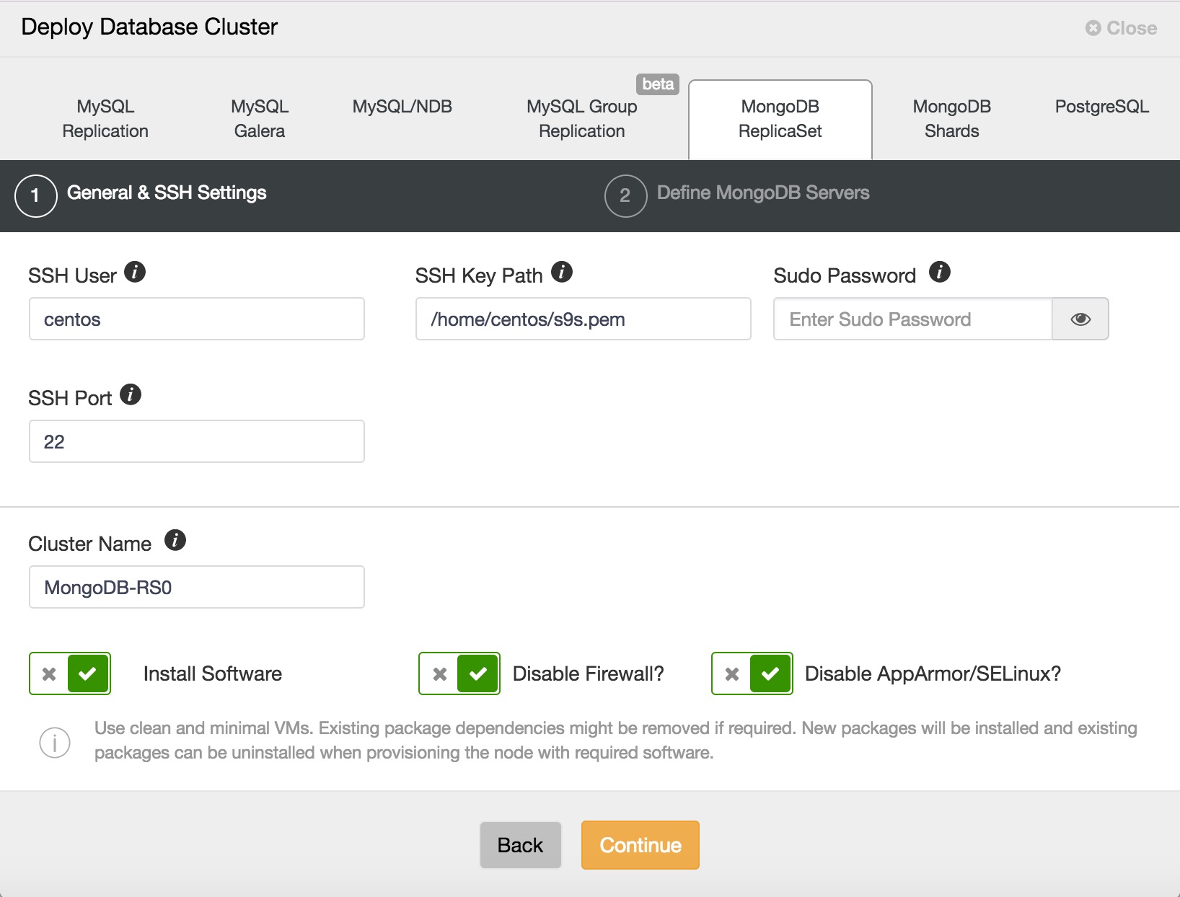Select the MongoDB ReplicaSet tab
Viewport: 1180px width, 897px height.
pos(780,119)
